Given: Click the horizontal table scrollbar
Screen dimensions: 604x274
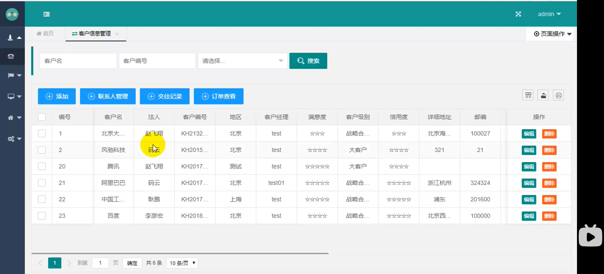Looking at the screenshot, I should pos(180,253).
